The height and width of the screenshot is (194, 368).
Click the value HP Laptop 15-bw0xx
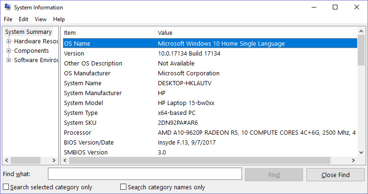click(x=186, y=103)
